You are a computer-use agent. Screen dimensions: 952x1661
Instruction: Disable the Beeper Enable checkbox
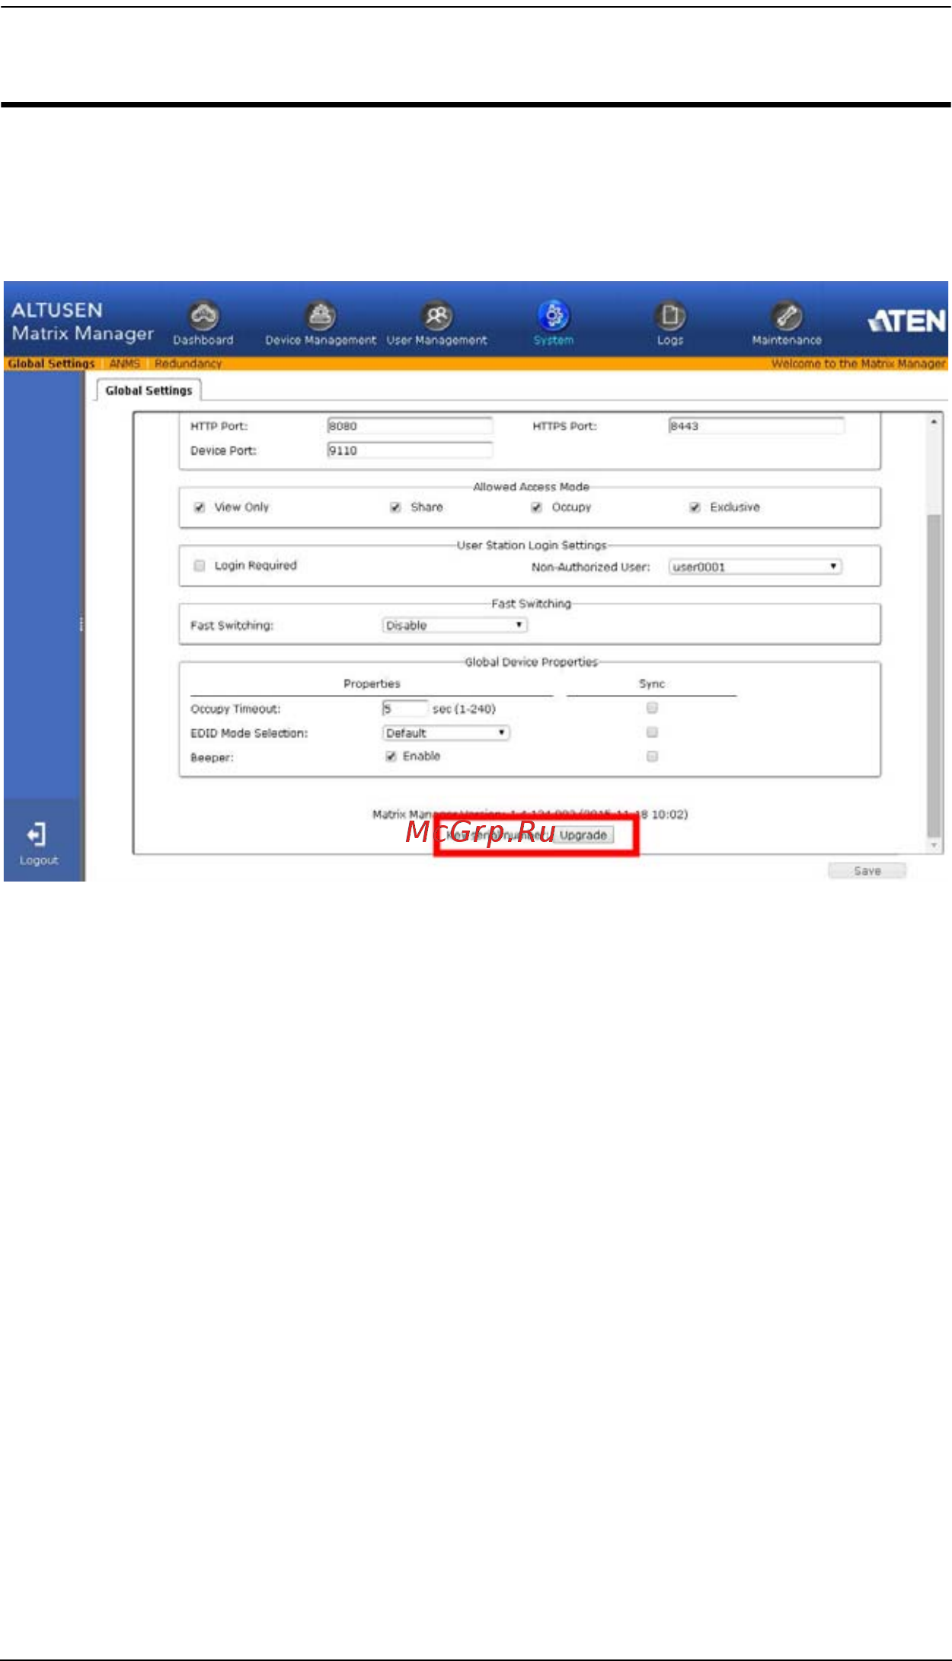(x=391, y=756)
